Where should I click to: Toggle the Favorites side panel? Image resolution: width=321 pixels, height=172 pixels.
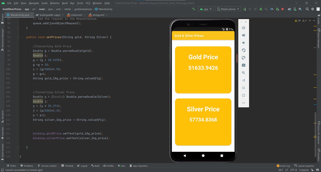point(2,133)
